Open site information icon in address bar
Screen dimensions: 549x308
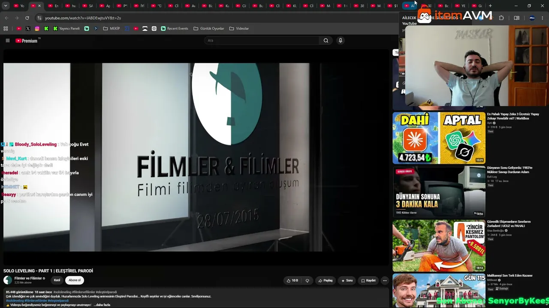click(x=39, y=18)
